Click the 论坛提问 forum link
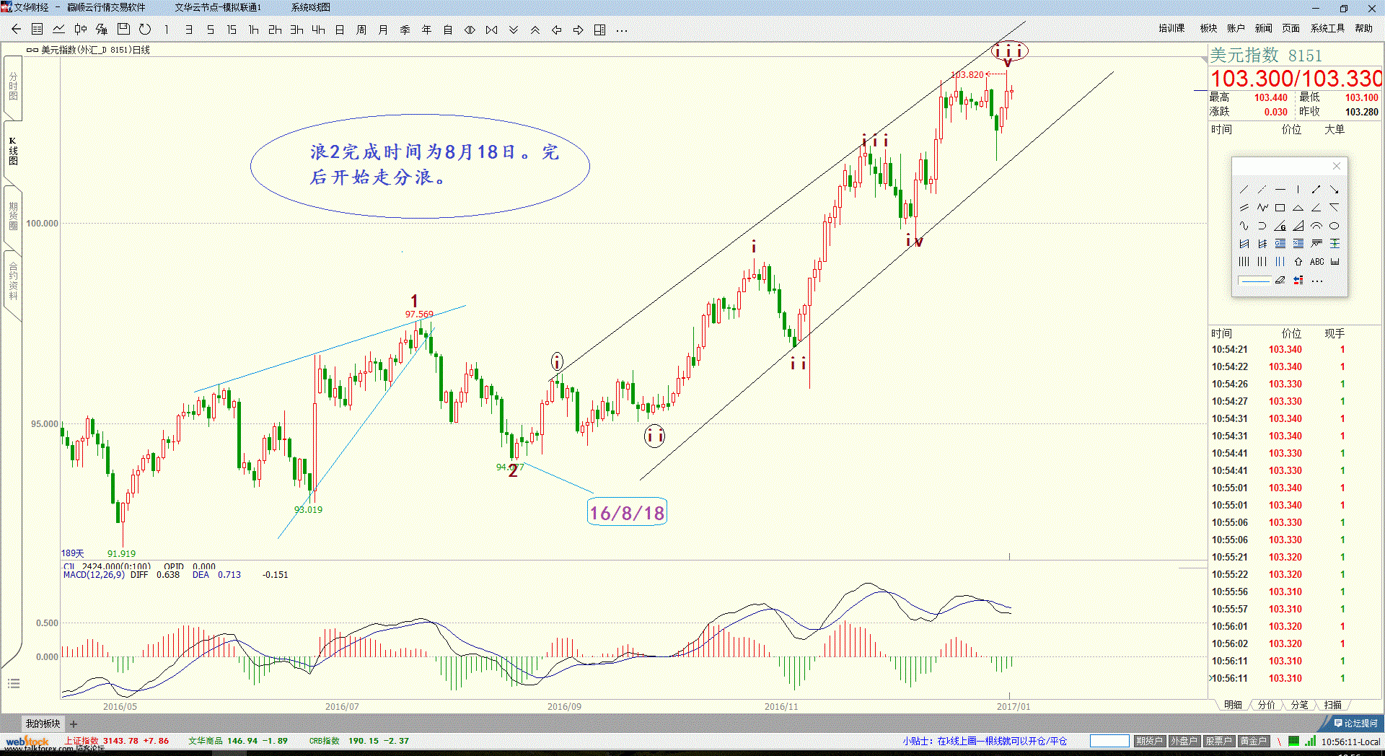Image resolution: width=1385 pixels, height=756 pixels. (1355, 723)
